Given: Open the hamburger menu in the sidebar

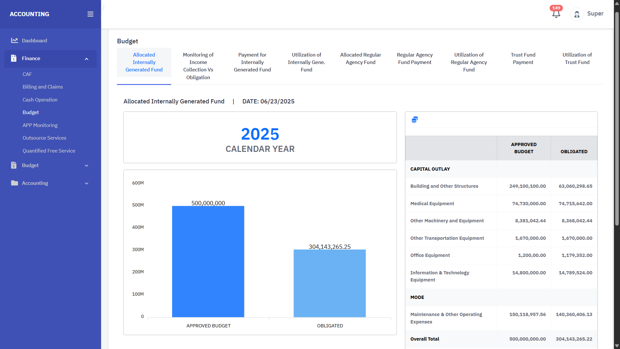Looking at the screenshot, I should pyautogui.click(x=90, y=14).
